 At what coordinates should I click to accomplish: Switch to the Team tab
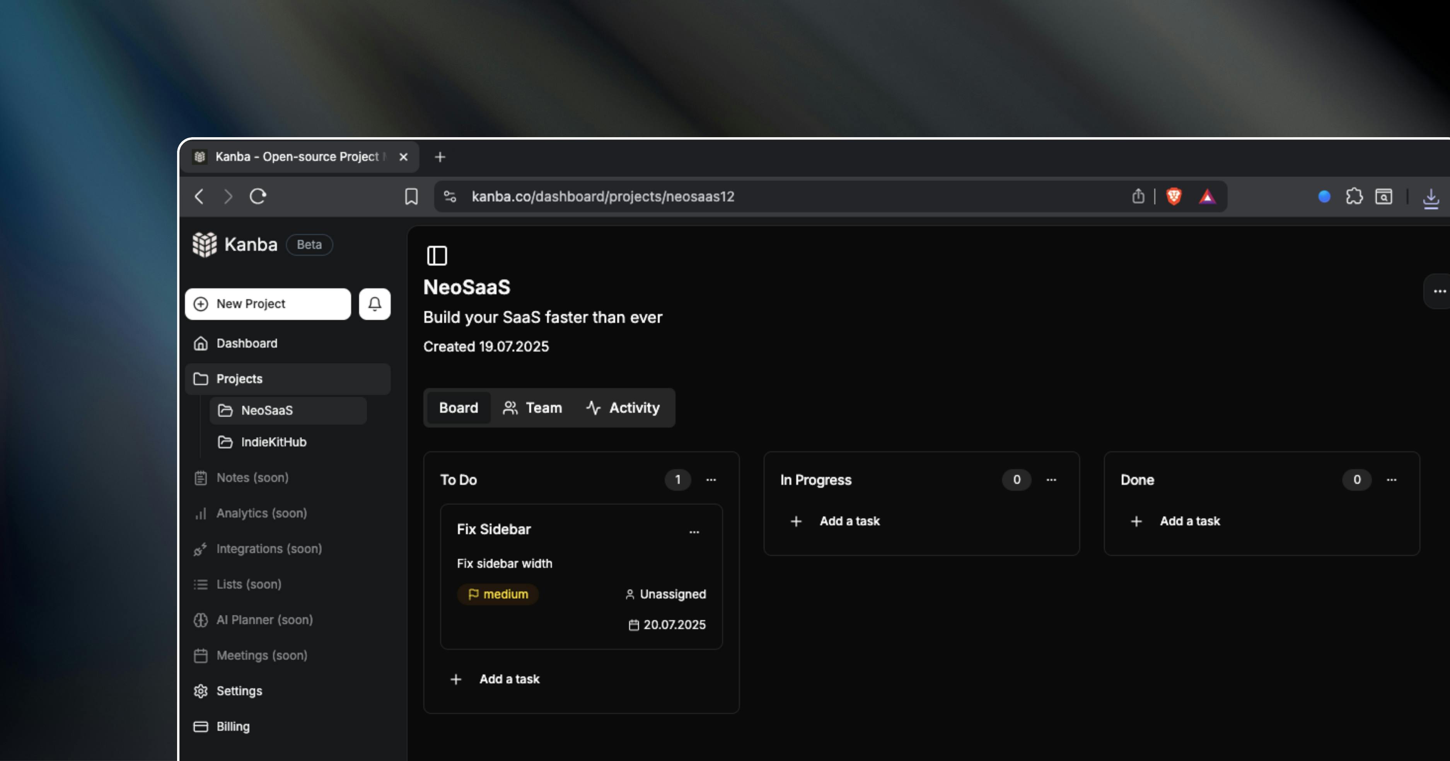(x=532, y=408)
